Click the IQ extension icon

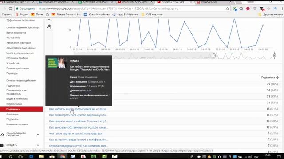click(x=275, y=8)
